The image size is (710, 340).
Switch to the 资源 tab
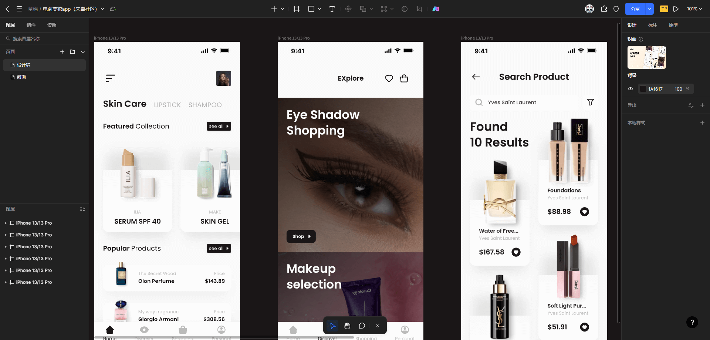click(52, 25)
